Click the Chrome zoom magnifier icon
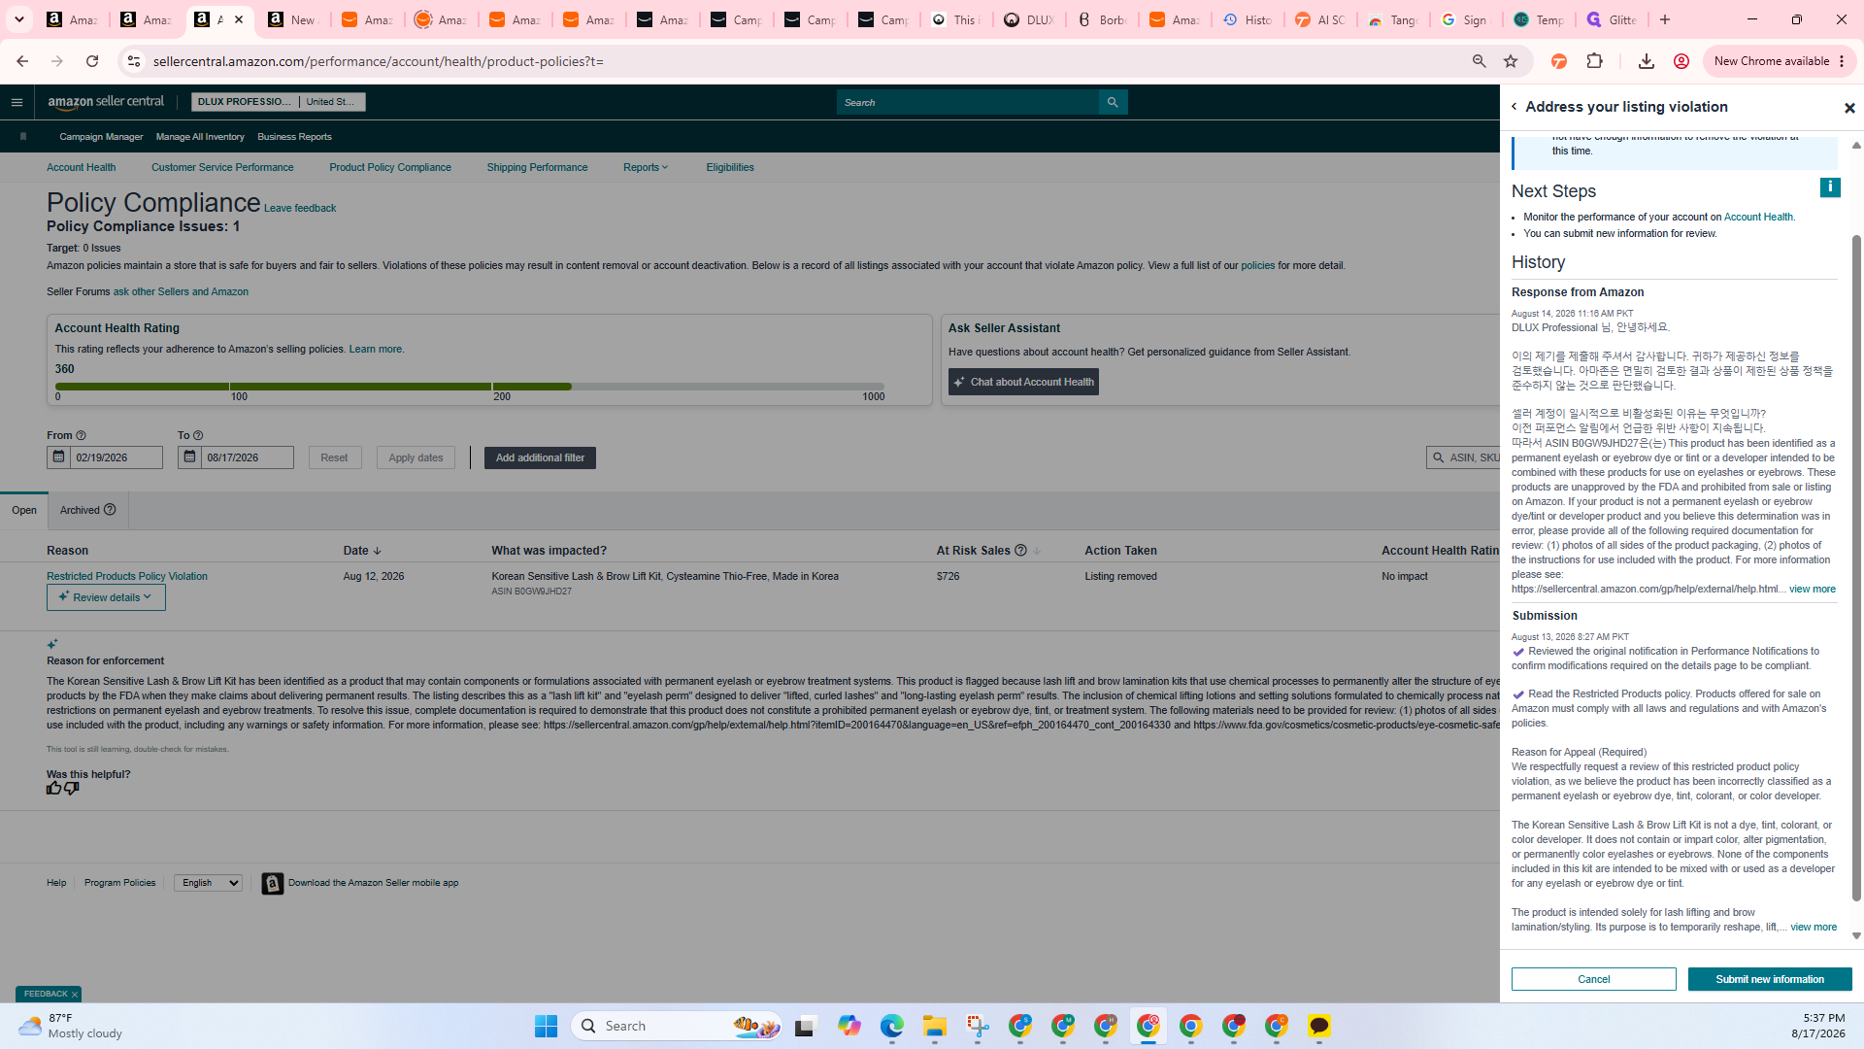 [1479, 61]
